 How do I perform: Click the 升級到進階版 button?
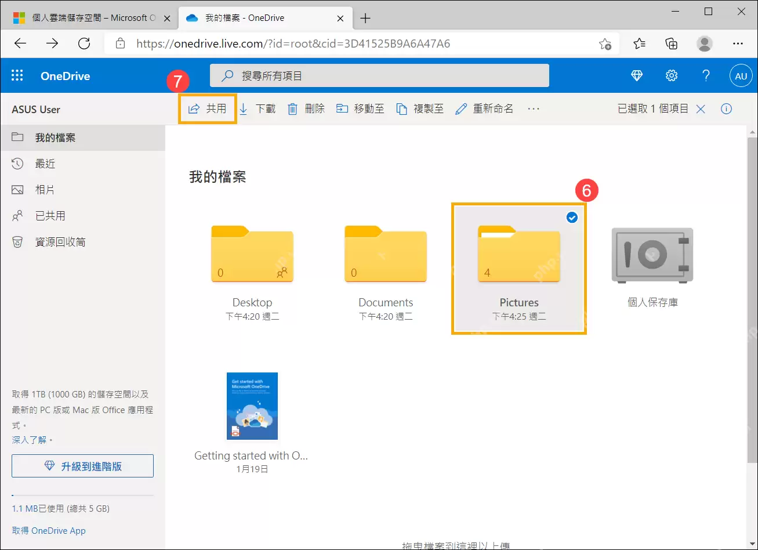[82, 466]
